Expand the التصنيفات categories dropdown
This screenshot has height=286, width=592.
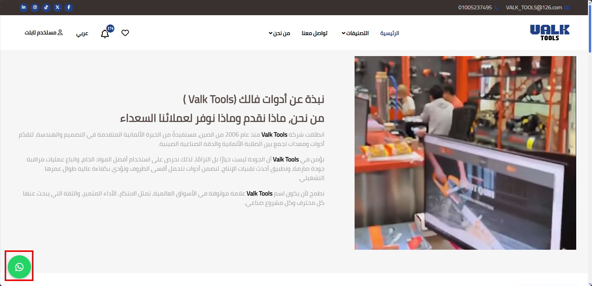355,33
